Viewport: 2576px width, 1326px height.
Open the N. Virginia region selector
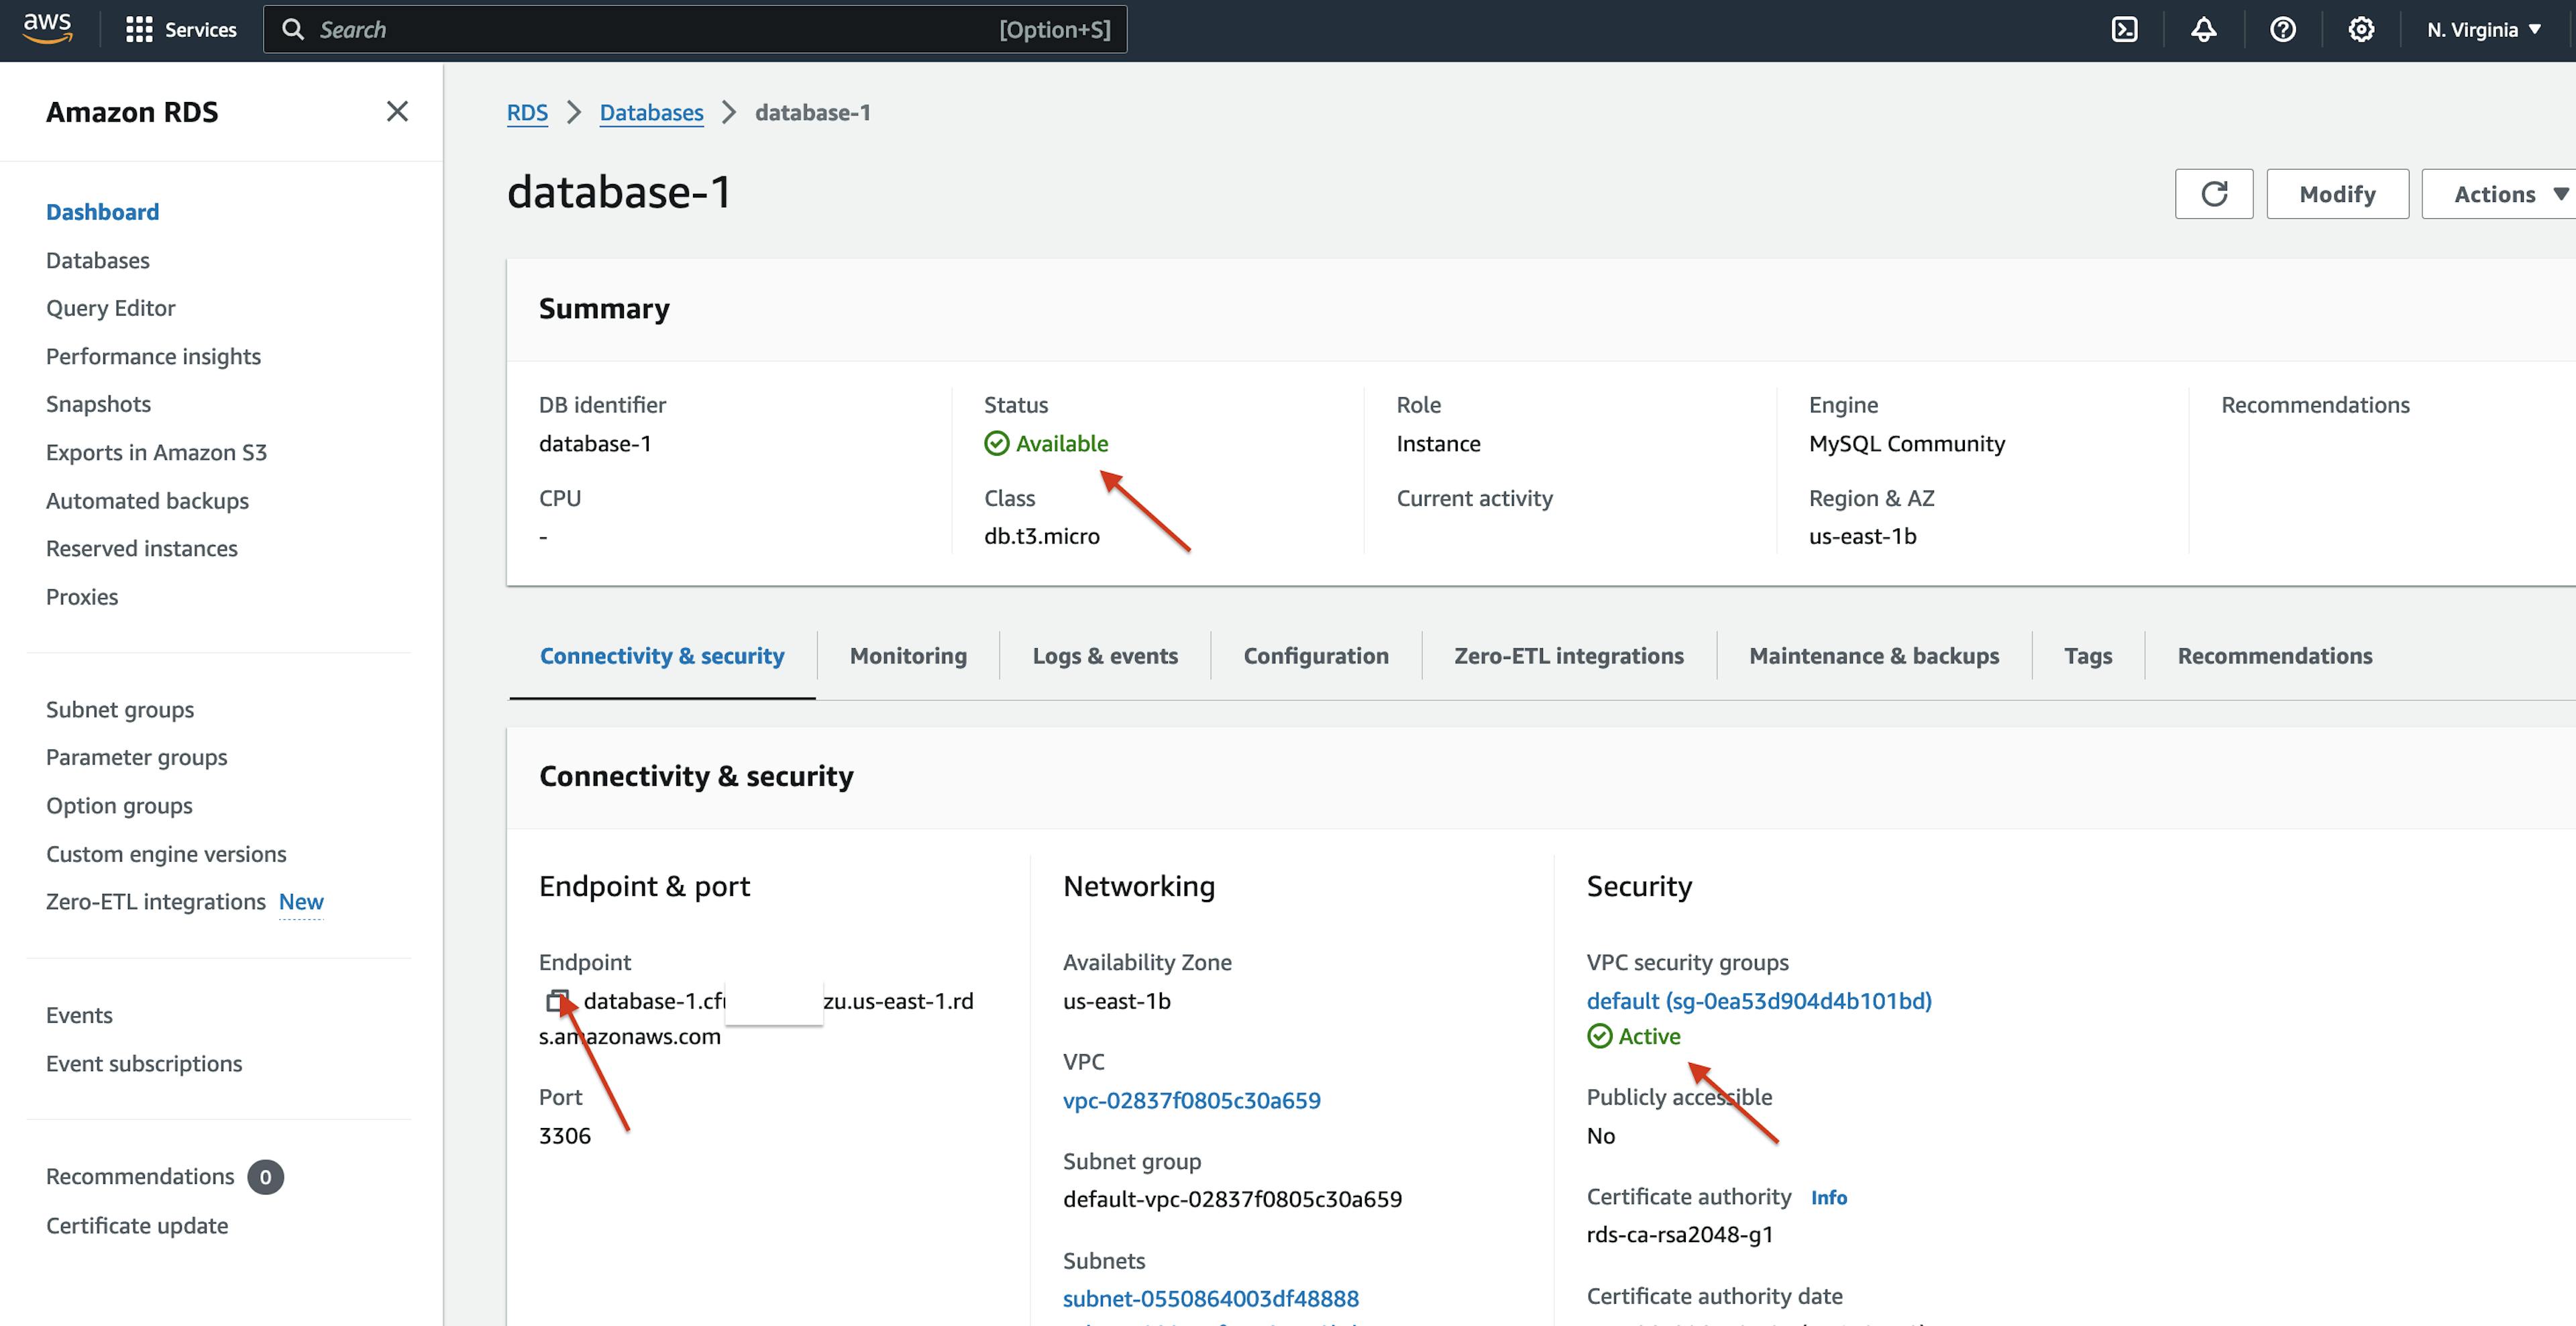pyautogui.click(x=2484, y=29)
